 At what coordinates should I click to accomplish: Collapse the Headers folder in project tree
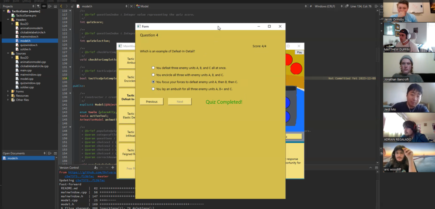(8, 20)
